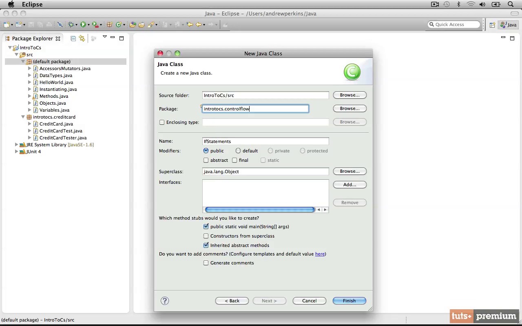Expand the HelloWorld.java tree node
Viewport: 522px width, 326px height.
click(x=30, y=82)
